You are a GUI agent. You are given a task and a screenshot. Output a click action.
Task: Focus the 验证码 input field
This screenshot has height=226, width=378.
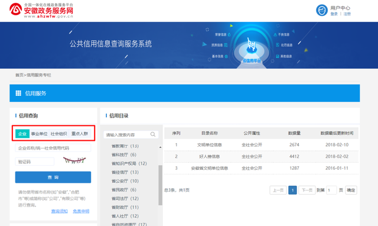(x=35, y=162)
